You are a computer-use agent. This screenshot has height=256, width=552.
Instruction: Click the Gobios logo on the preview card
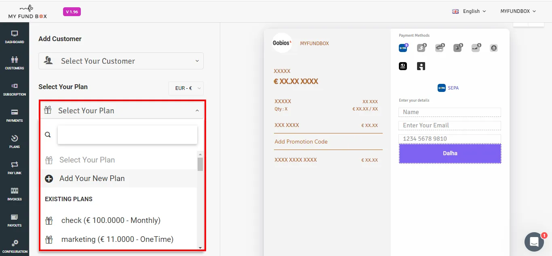pyautogui.click(x=282, y=43)
